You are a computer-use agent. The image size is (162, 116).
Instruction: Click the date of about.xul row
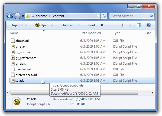point(93,41)
